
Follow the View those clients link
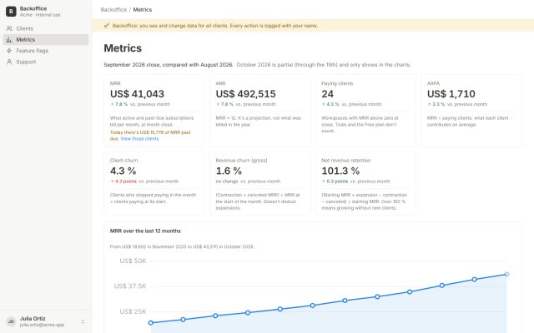pyautogui.click(x=139, y=139)
